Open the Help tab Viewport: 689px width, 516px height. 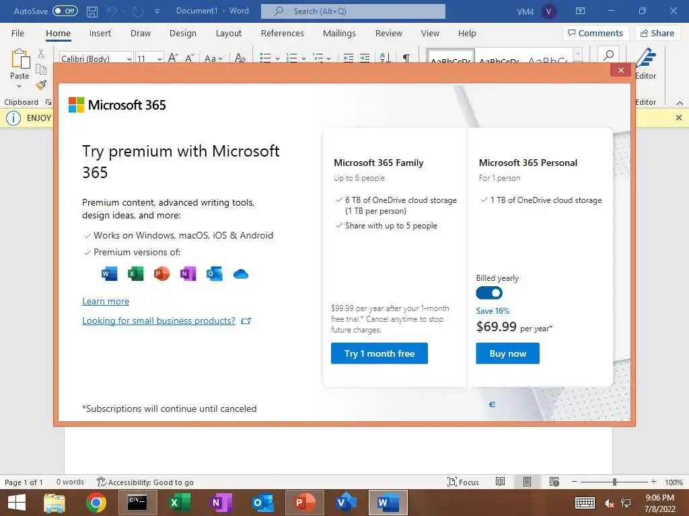tap(467, 34)
